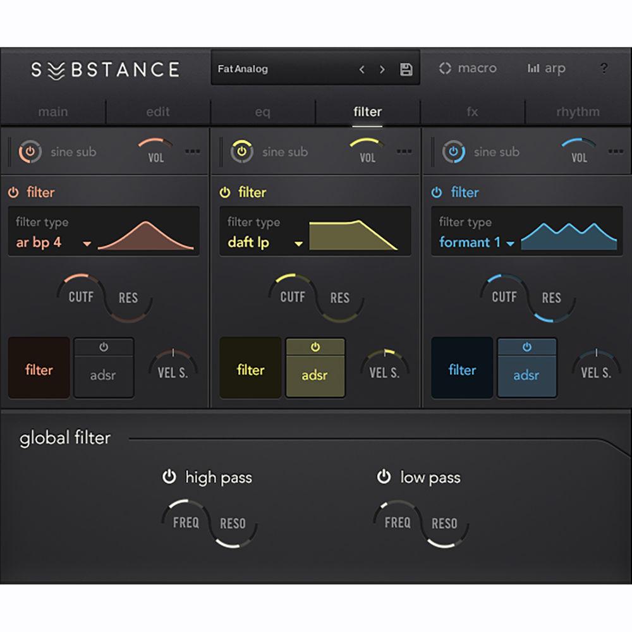The height and width of the screenshot is (632, 632).
Task: Select the yellow filter button in middle channel
Action: (x=250, y=369)
